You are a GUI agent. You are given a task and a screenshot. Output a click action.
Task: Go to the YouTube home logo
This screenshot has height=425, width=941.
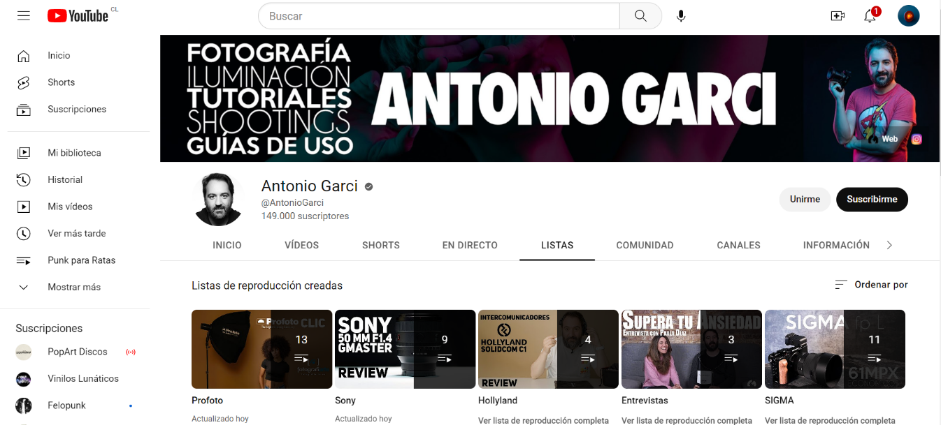[78, 15]
